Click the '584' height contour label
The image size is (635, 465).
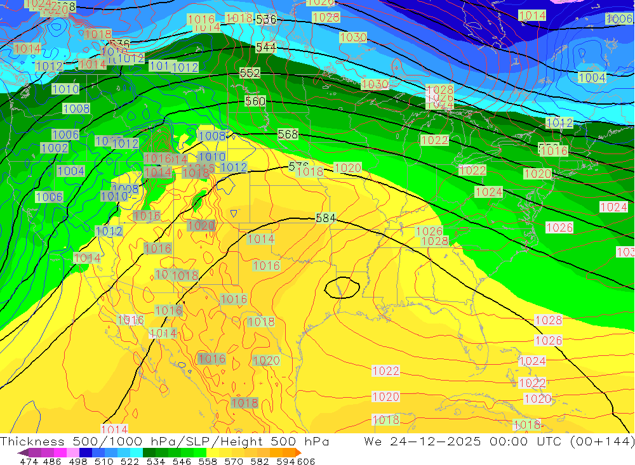pos(326,218)
